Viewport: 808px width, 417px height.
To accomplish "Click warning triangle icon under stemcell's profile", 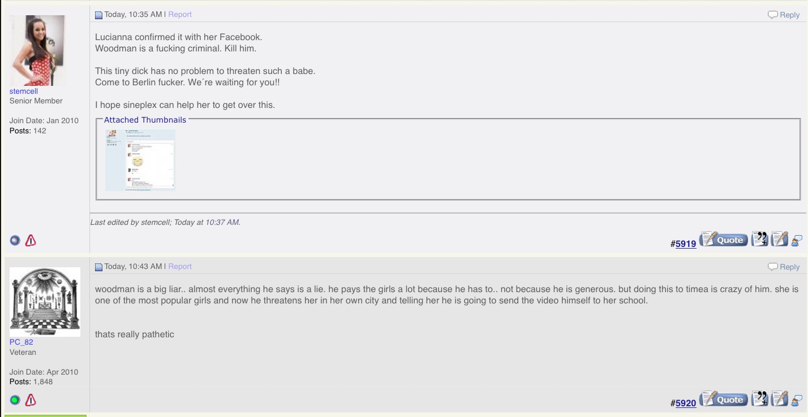I will (x=31, y=240).
